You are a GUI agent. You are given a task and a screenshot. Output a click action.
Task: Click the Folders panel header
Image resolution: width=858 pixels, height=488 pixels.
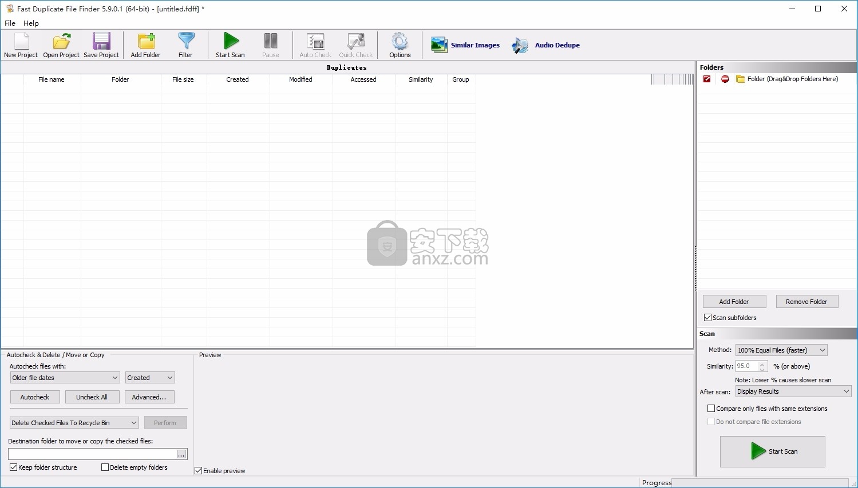click(x=777, y=67)
